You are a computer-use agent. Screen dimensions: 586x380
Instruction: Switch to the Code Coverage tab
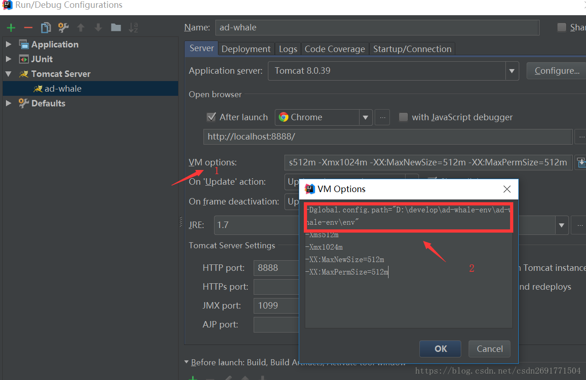[335, 49]
